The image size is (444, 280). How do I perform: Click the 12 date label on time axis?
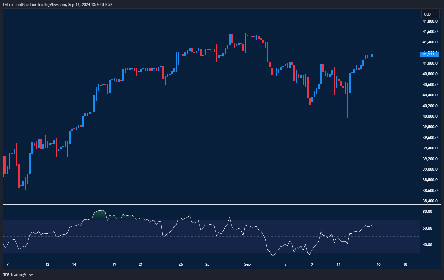47,264
